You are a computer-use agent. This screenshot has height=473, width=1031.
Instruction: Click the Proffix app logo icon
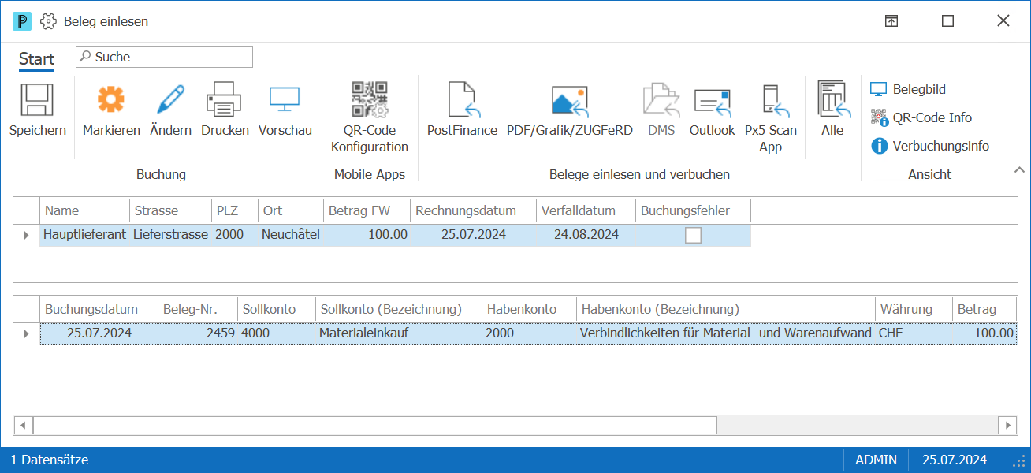[21, 21]
